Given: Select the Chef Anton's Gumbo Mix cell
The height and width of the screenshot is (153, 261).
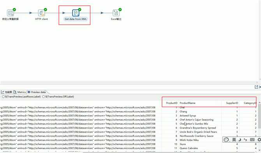Looking at the screenshot, I should 194,124.
